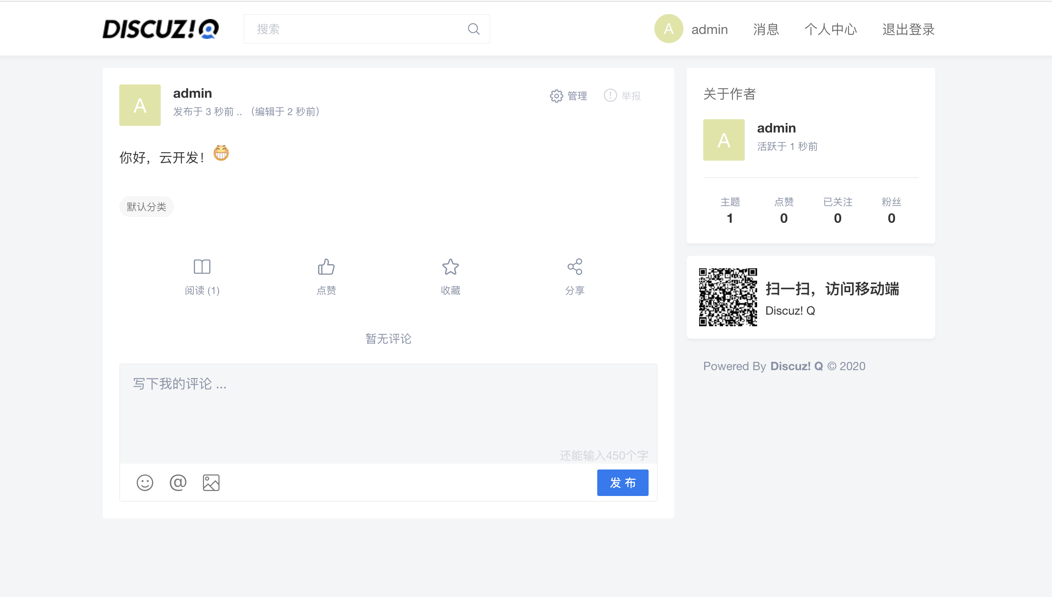Screen dimensions: 1052x597
Task: Mention a user with the @ icon
Action: (178, 482)
